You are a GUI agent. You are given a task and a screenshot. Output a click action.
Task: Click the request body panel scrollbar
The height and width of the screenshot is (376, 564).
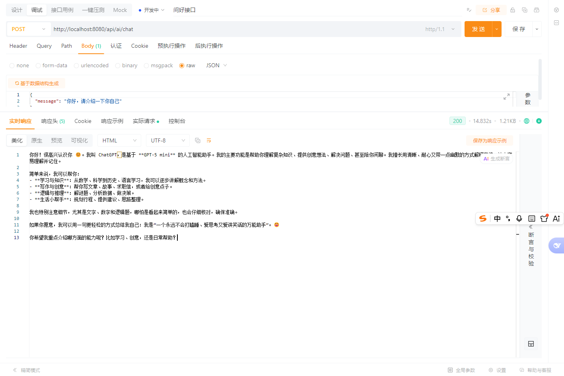(540, 80)
